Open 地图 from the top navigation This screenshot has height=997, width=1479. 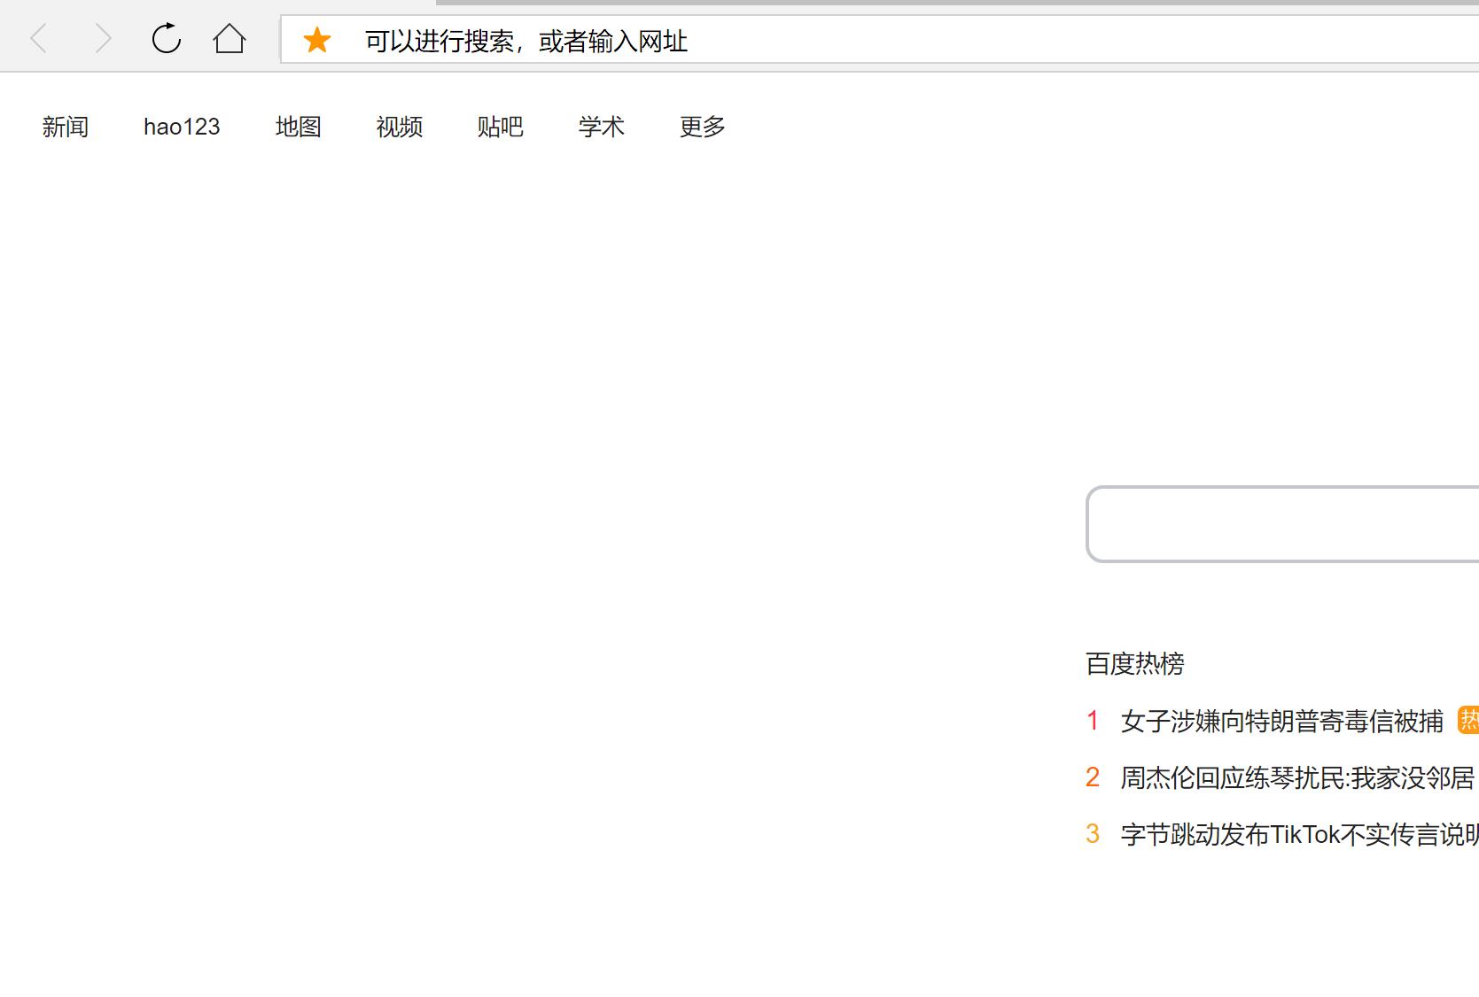click(x=298, y=127)
